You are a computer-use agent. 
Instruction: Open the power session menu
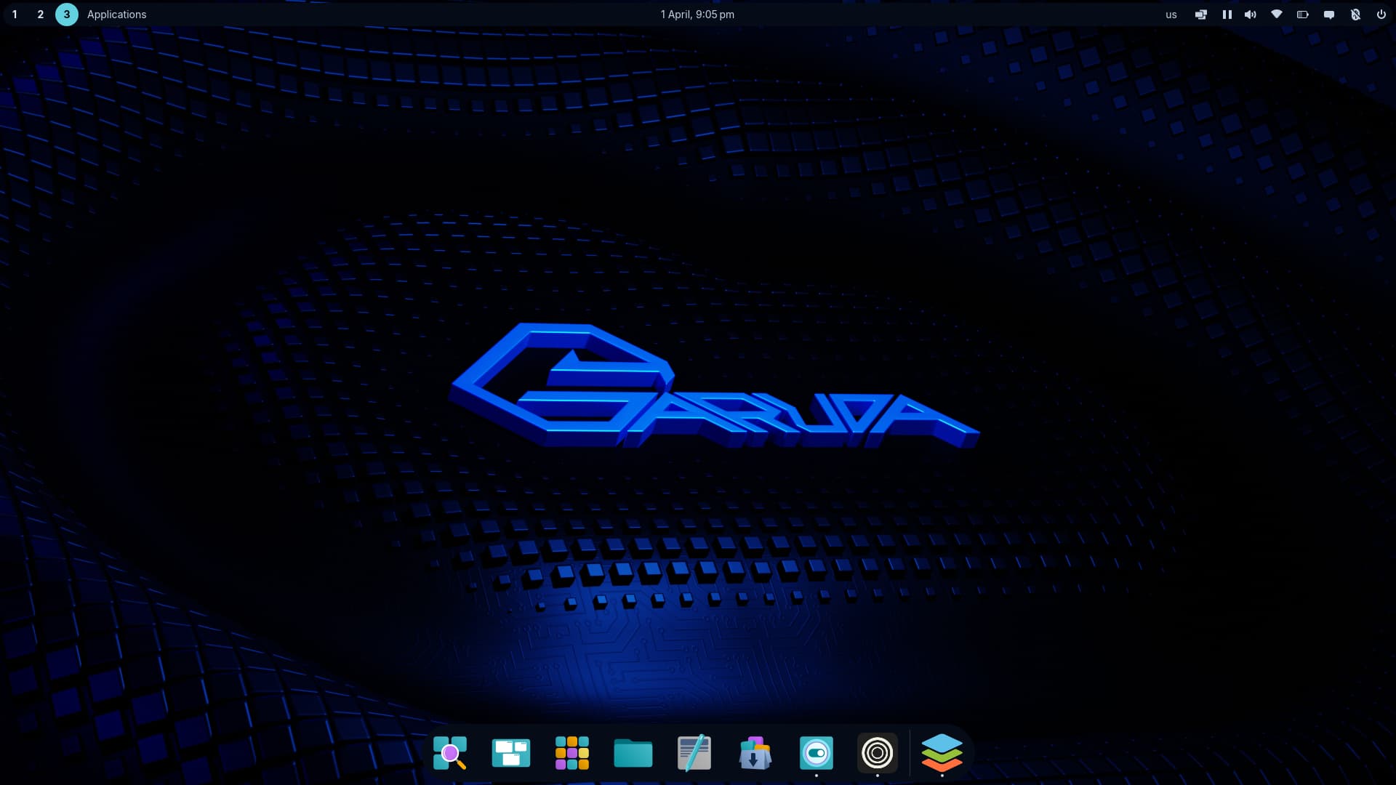[1381, 15]
